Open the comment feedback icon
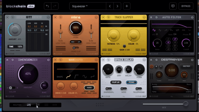 (x=173, y=6)
